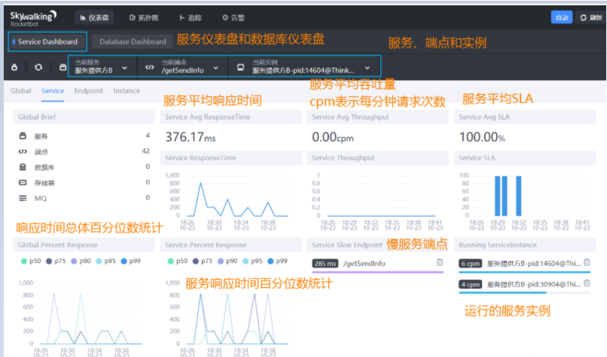Switch to the Endpoint tab
This screenshot has height=357, width=607.
pos(88,91)
